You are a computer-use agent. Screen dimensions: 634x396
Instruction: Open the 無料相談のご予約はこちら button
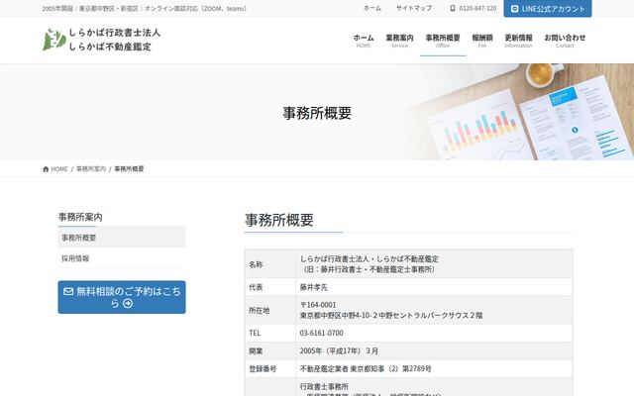[x=122, y=297]
